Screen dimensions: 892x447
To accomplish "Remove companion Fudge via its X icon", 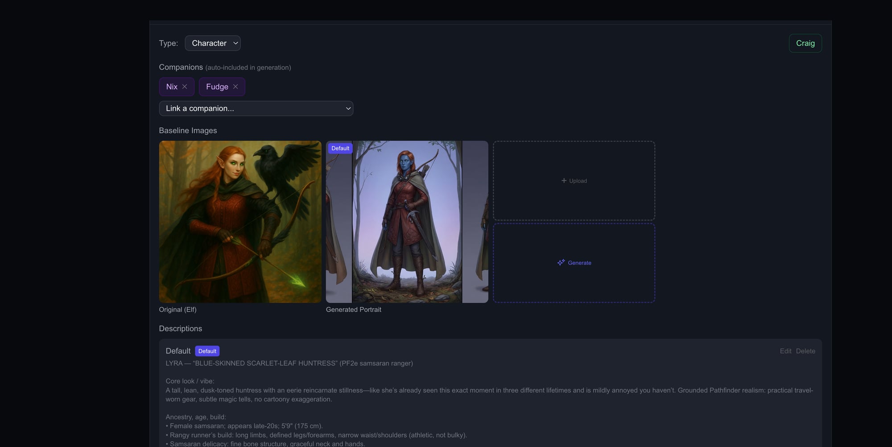I will (x=235, y=87).
